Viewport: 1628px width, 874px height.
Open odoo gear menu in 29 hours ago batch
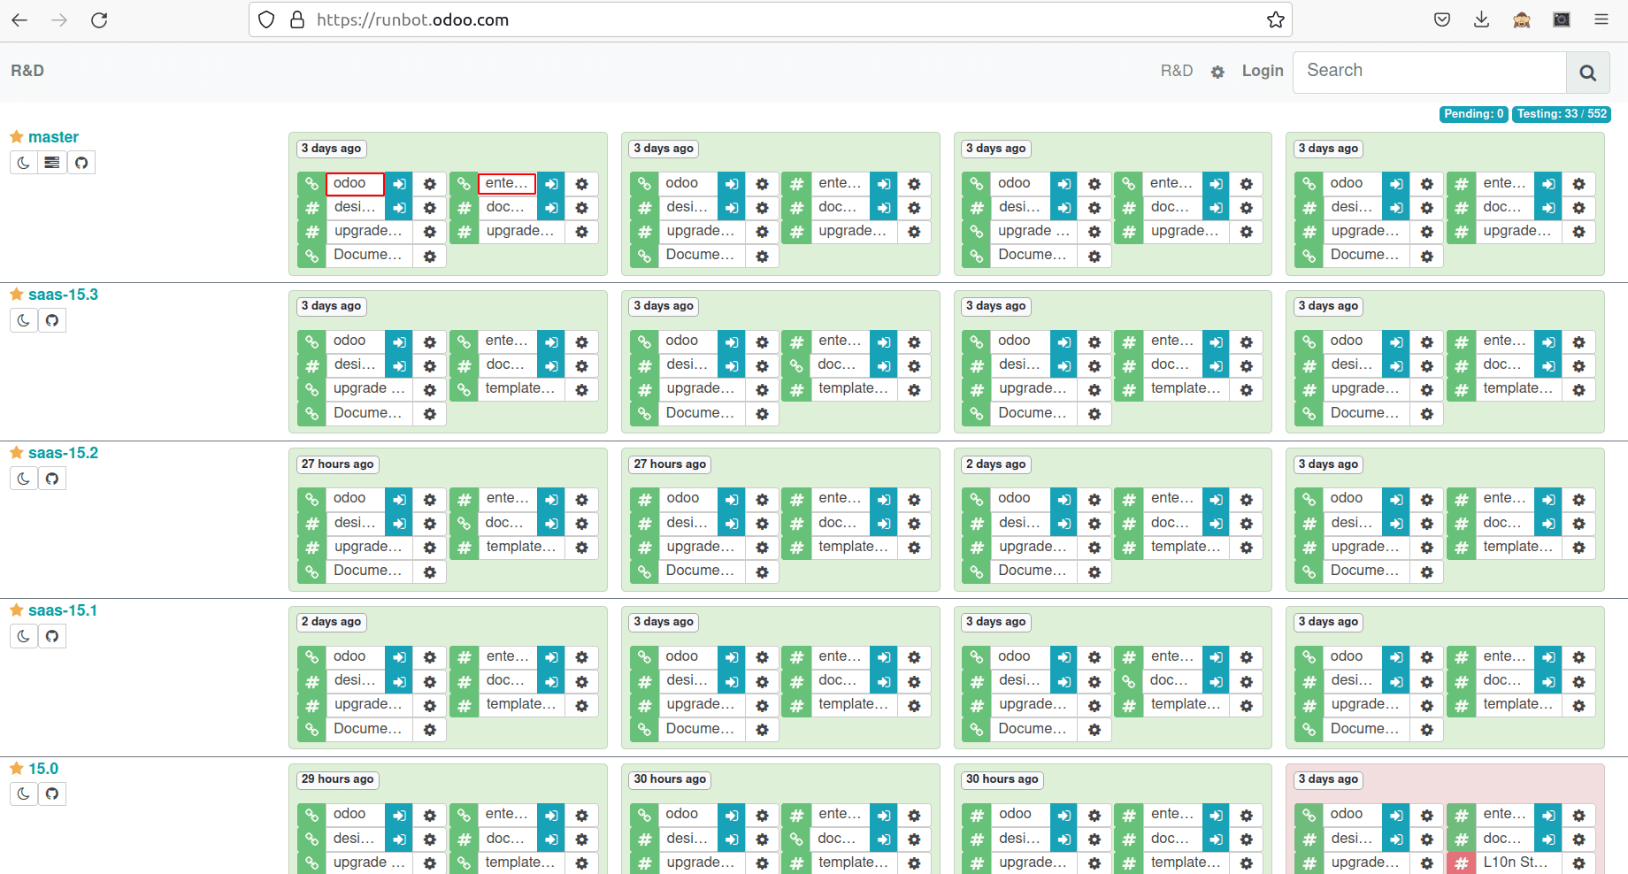430,815
